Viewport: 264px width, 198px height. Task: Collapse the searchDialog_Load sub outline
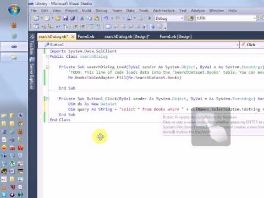coord(47,67)
